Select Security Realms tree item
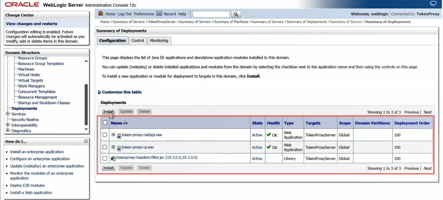 pyautogui.click(x=25, y=119)
